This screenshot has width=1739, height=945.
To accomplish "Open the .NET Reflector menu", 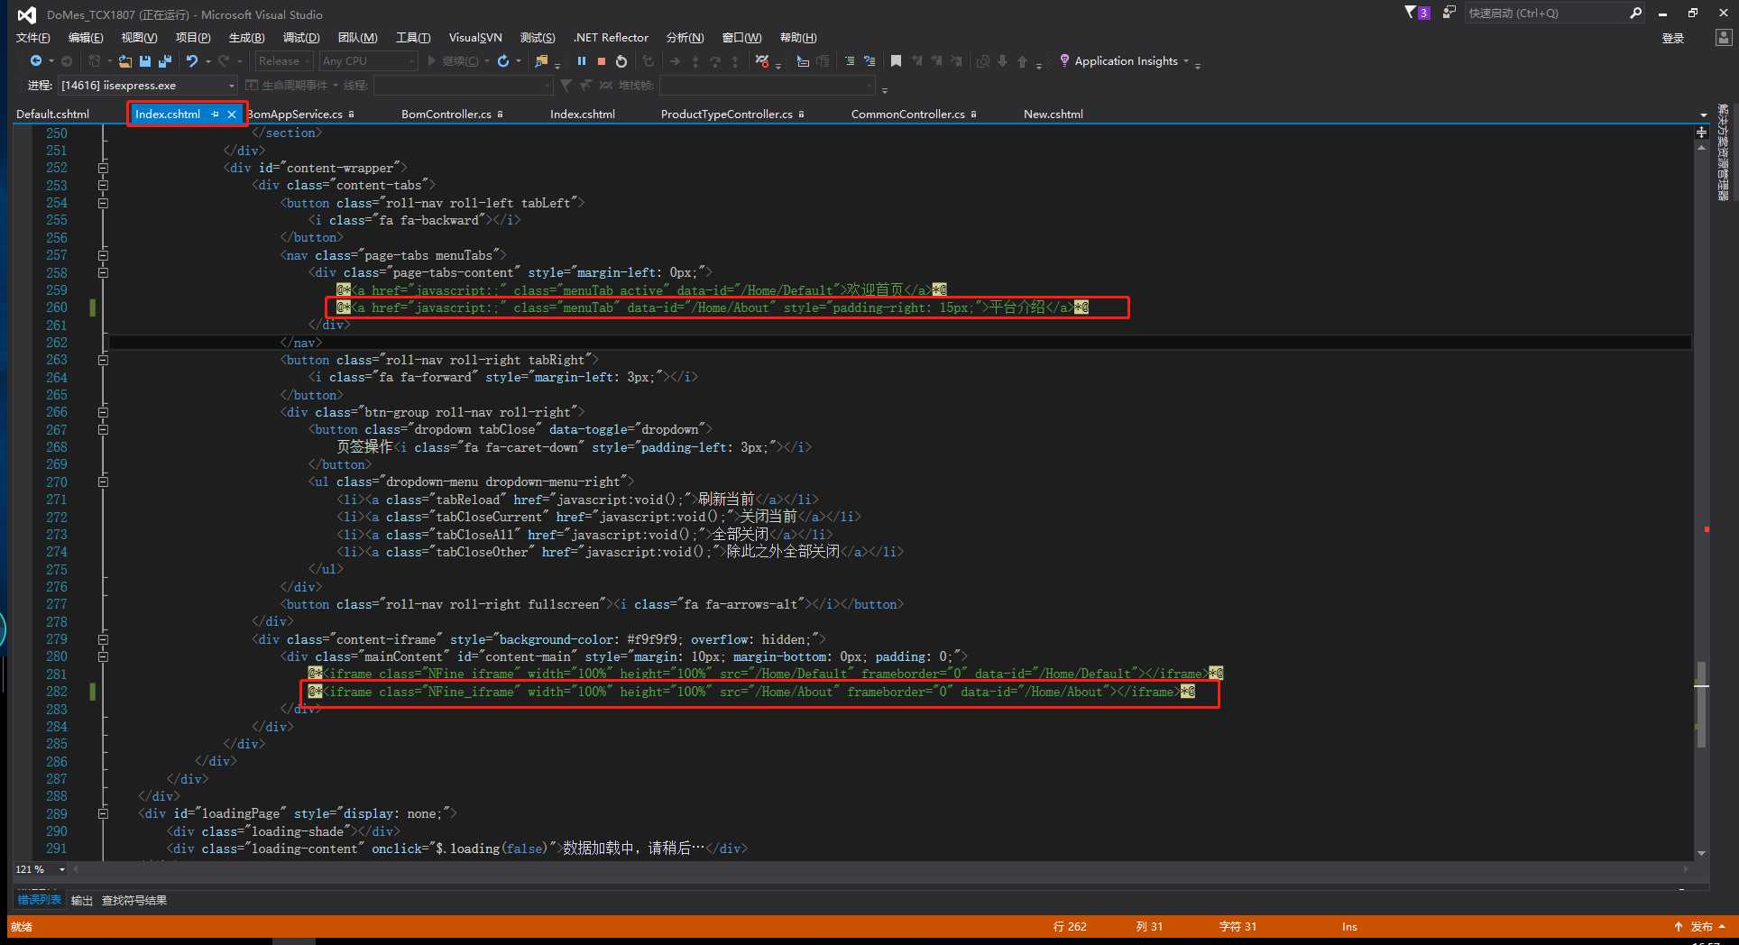I will 611,37.
